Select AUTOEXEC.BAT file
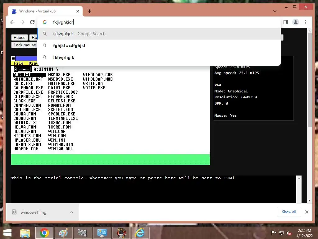 click(x=28, y=79)
